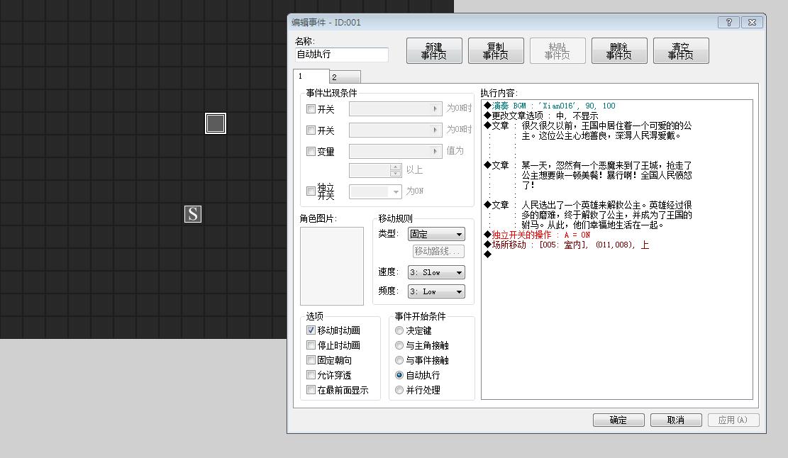Open the 变量 selector field
This screenshot has width=788, height=458.
pos(396,151)
